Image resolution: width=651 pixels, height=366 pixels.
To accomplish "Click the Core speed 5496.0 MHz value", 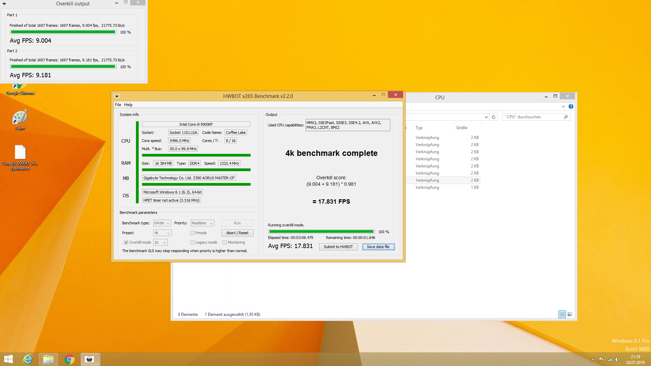I will 179,141.
